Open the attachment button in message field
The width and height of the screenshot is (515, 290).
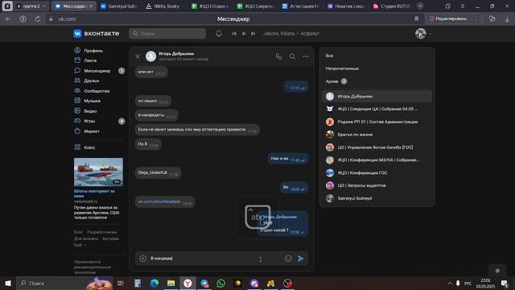point(143,259)
